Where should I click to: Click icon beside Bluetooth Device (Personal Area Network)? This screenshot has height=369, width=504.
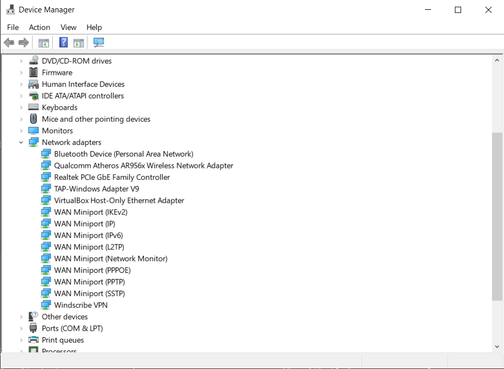click(46, 154)
